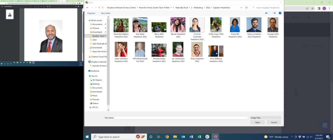The height and width of the screenshot is (140, 333).
Task: Click the Back arrow in Open dialog
Action: [x=87, y=7]
